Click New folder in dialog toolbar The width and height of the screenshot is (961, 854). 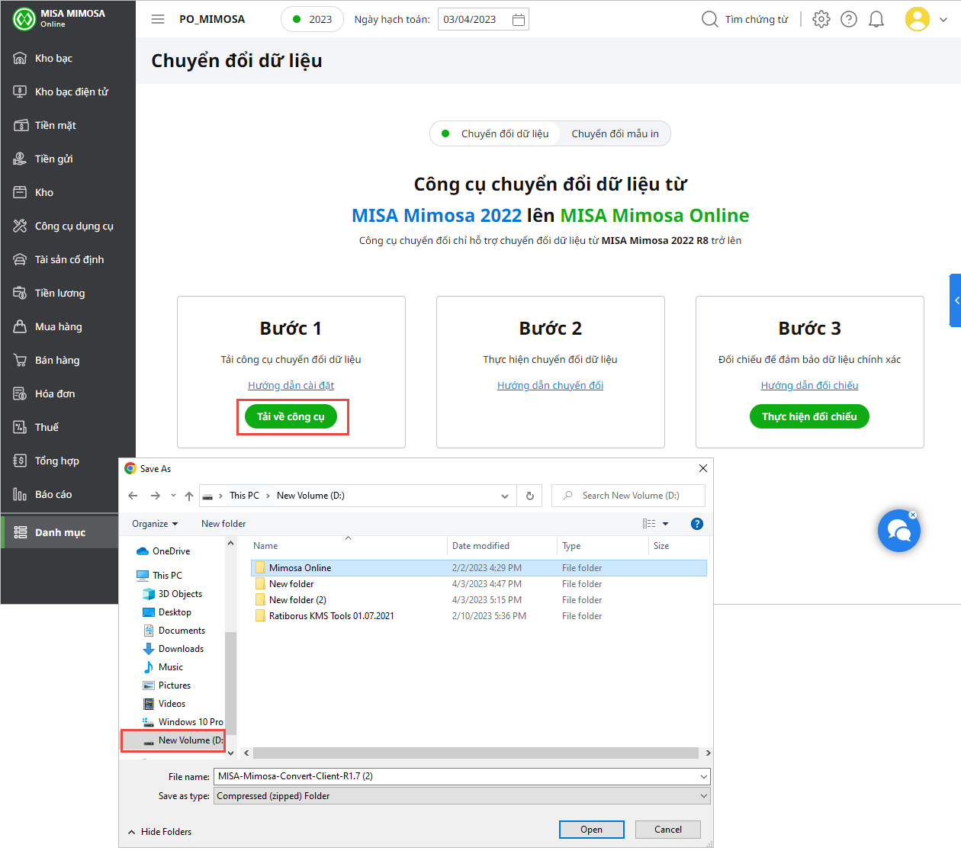pyautogui.click(x=223, y=524)
